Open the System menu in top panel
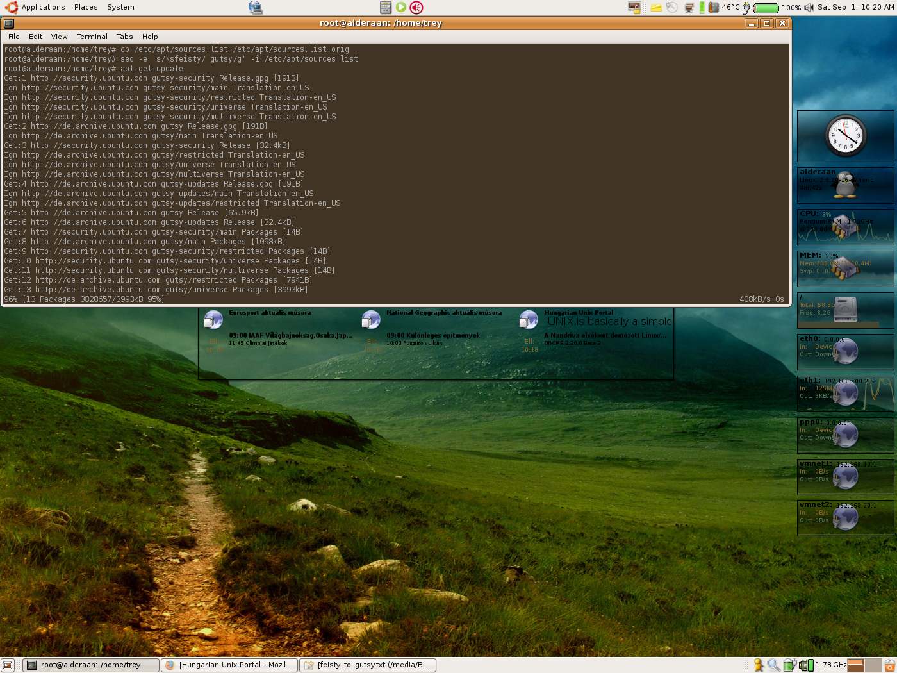The image size is (897, 673). tap(120, 7)
